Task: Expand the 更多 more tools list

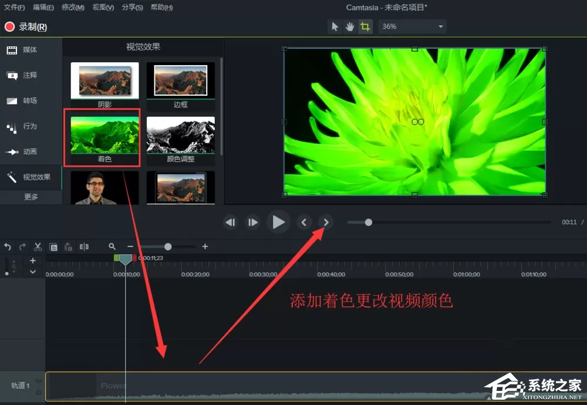Action: [31, 197]
